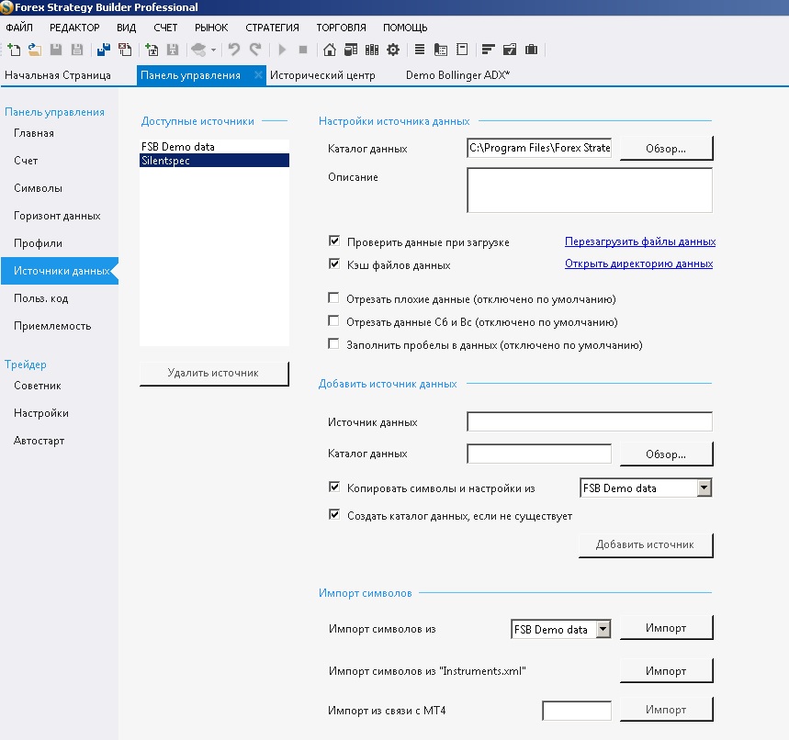Screen dimensions: 789x740
Task: Toggle Кэш файлов данных checkbox
Action: click(334, 264)
